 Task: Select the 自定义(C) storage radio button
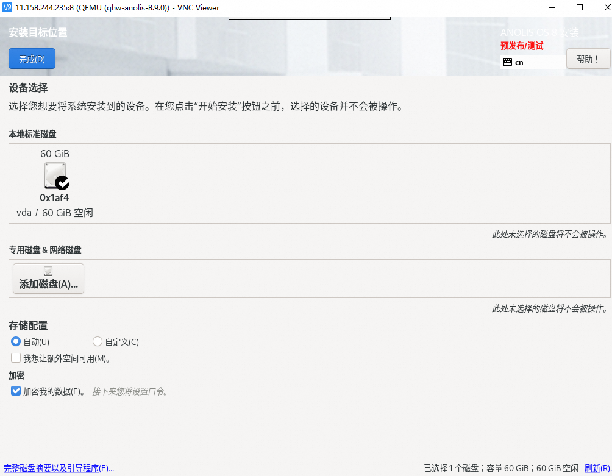pos(98,342)
